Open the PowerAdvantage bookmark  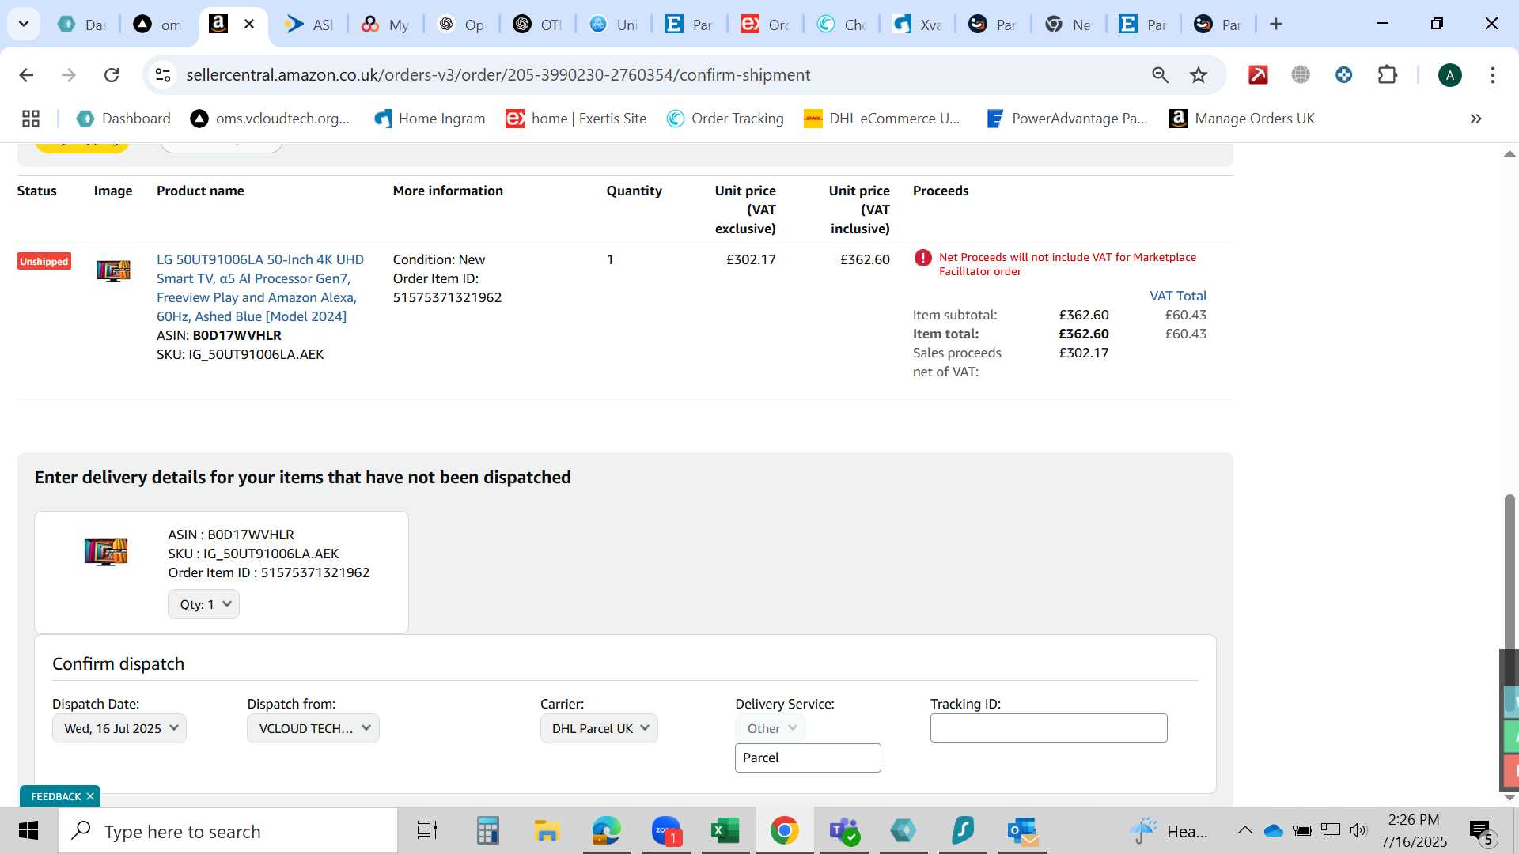[x=1066, y=119]
